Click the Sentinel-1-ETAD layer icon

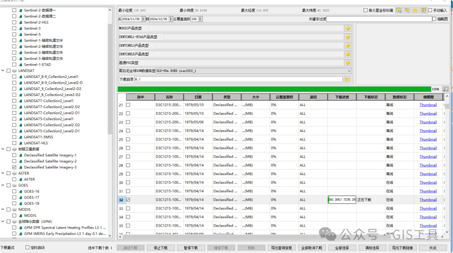21,65
